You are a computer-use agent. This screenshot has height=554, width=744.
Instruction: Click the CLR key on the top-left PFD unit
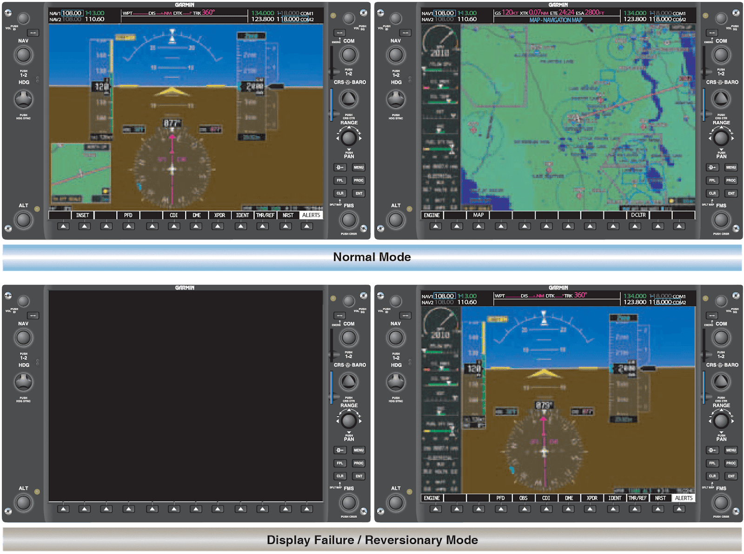(340, 194)
